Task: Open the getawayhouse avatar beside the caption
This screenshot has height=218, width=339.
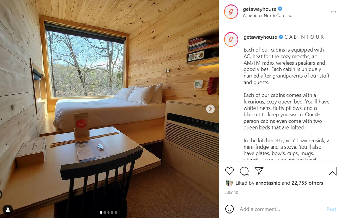Action: [x=231, y=39]
